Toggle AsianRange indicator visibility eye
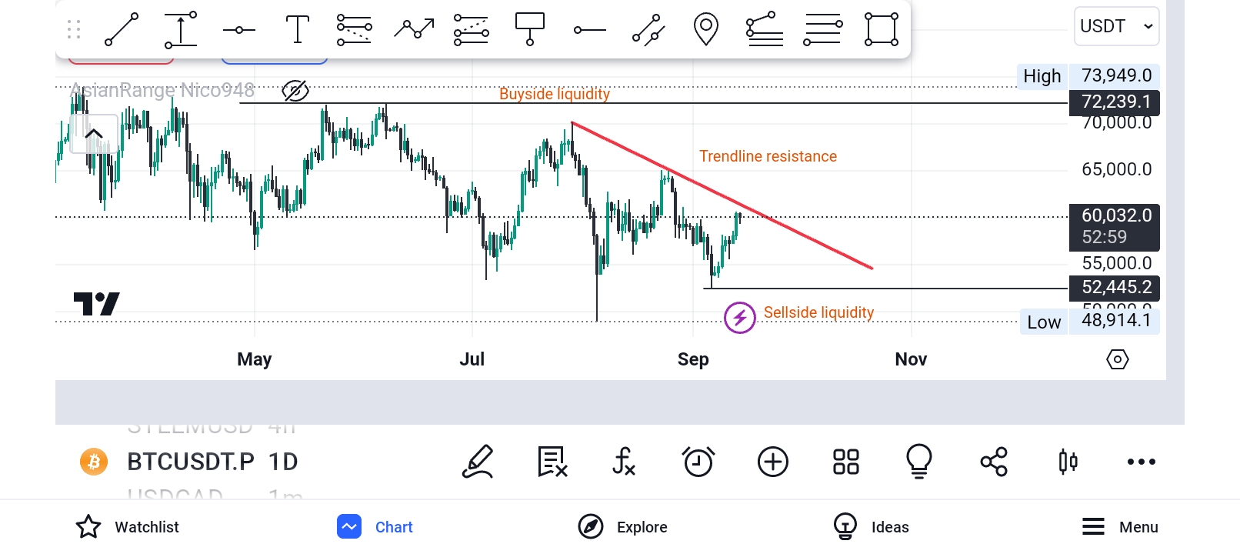1240x554 pixels. (295, 91)
